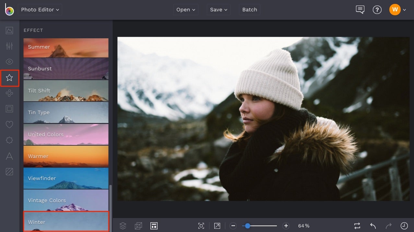Open the Frames panel
This screenshot has height=232, width=414.
point(9,108)
